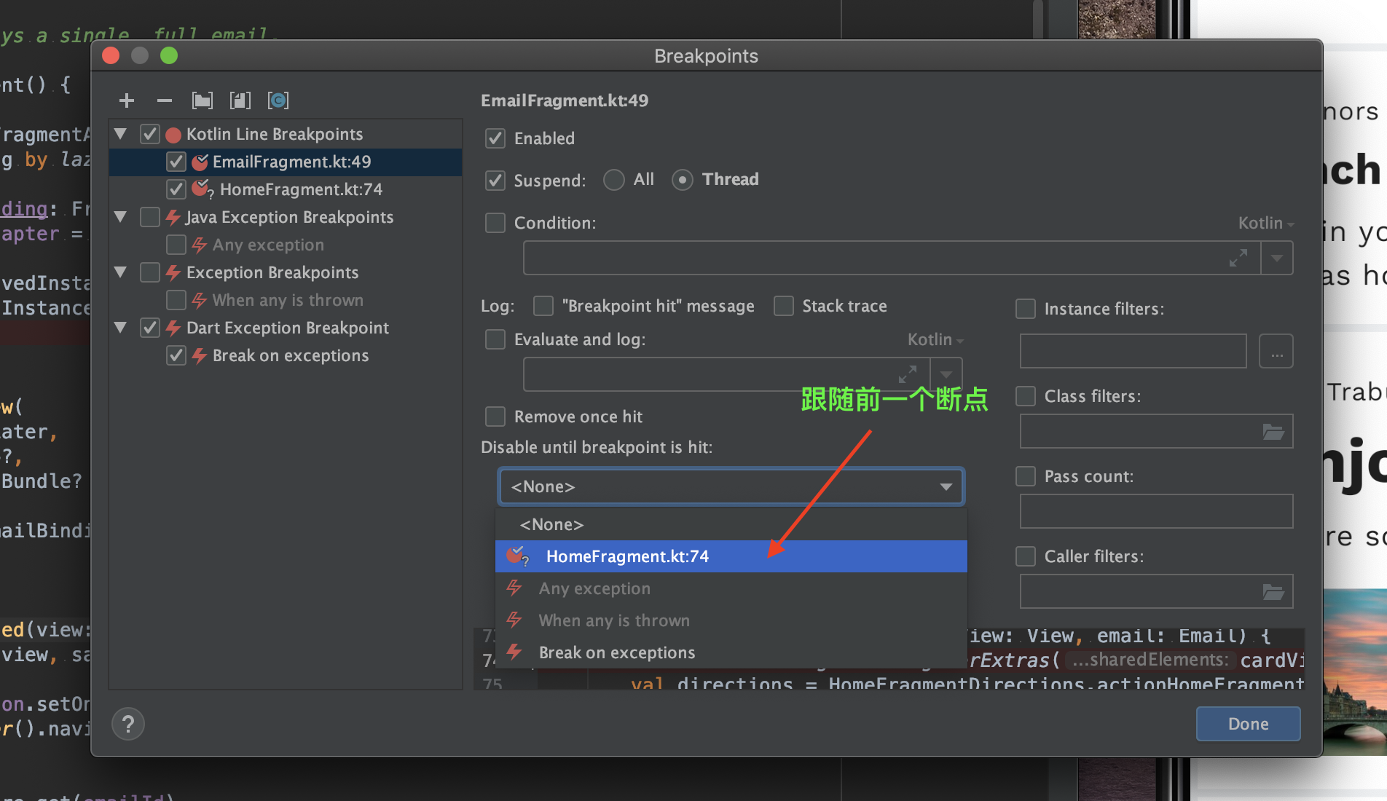Screen dimensions: 1387x801
Task: Browse Caller filters folder icon
Action: 1273,592
